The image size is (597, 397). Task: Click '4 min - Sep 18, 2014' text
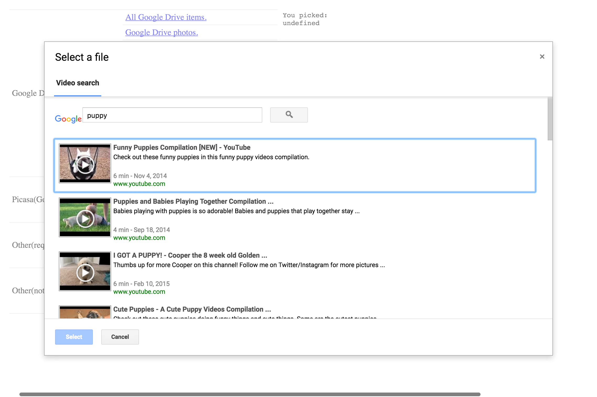tap(142, 230)
